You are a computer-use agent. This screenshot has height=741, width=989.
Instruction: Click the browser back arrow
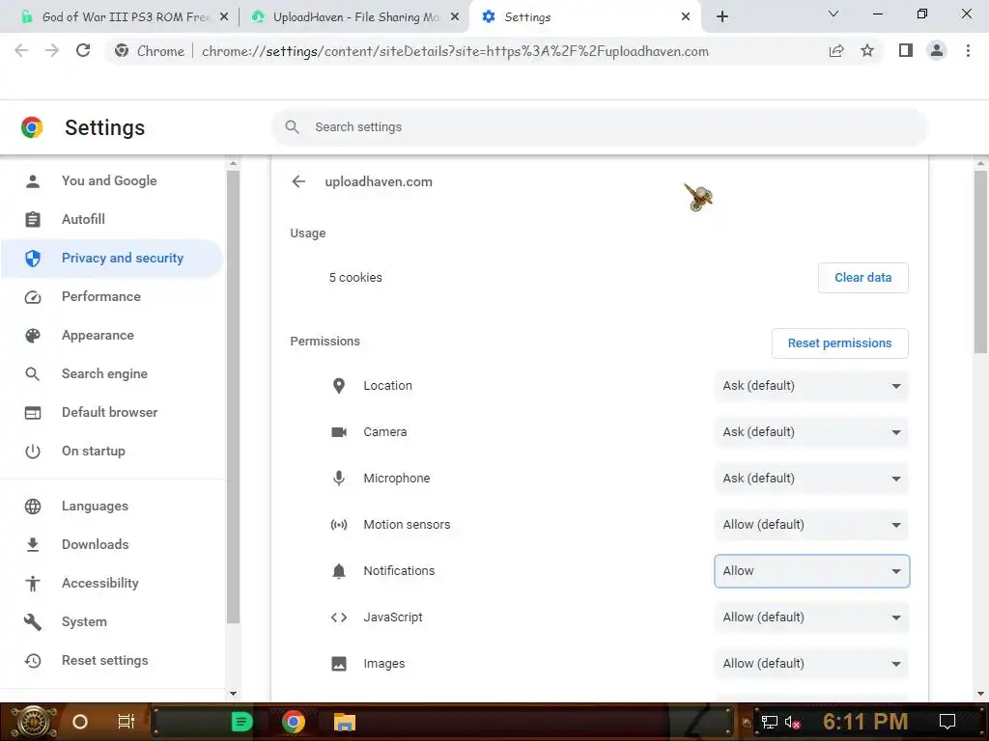coord(21,51)
